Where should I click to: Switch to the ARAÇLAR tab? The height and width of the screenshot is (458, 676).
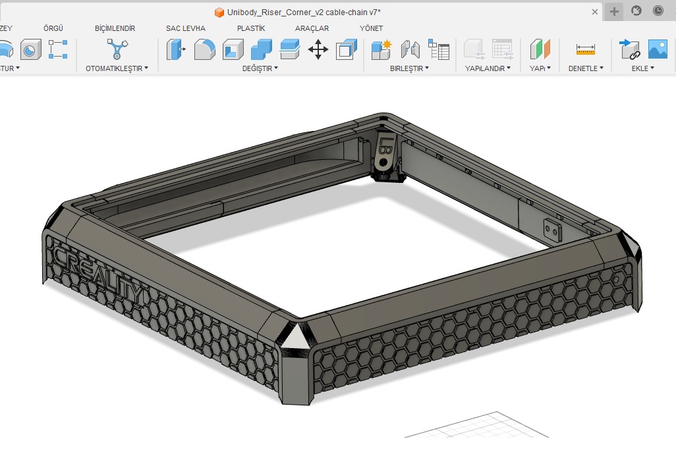pyautogui.click(x=312, y=28)
